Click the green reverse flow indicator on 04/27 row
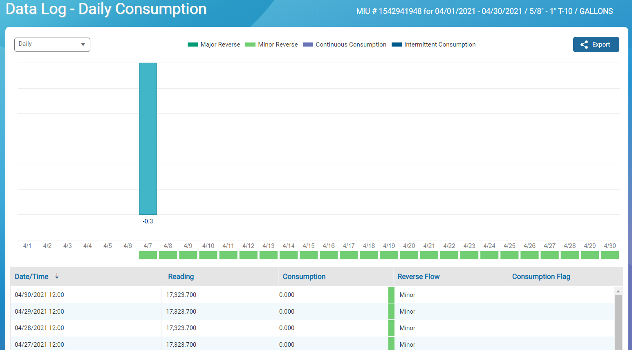The width and height of the screenshot is (632, 350). [391, 344]
